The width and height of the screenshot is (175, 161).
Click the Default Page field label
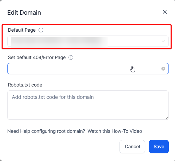(22, 30)
